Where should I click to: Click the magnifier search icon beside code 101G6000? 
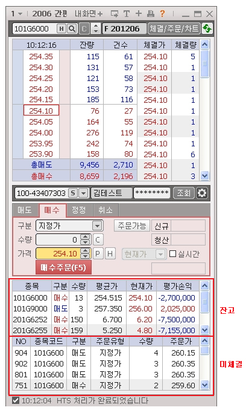71,28
